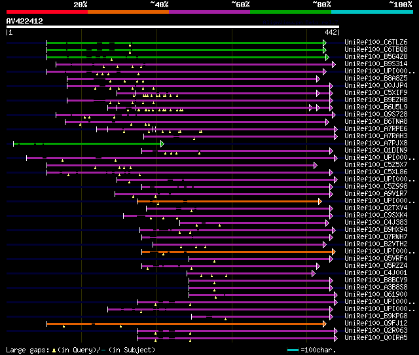419x355 pixels.
Task: Click the UniRef100_Q2R063 name
Action: (376, 331)
